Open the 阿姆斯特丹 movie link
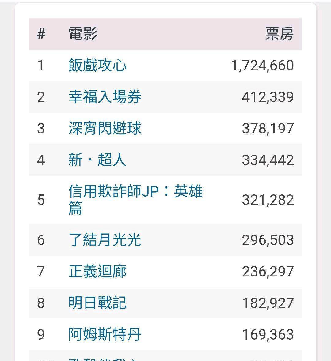The width and height of the screenshot is (331, 361). [x=105, y=334]
